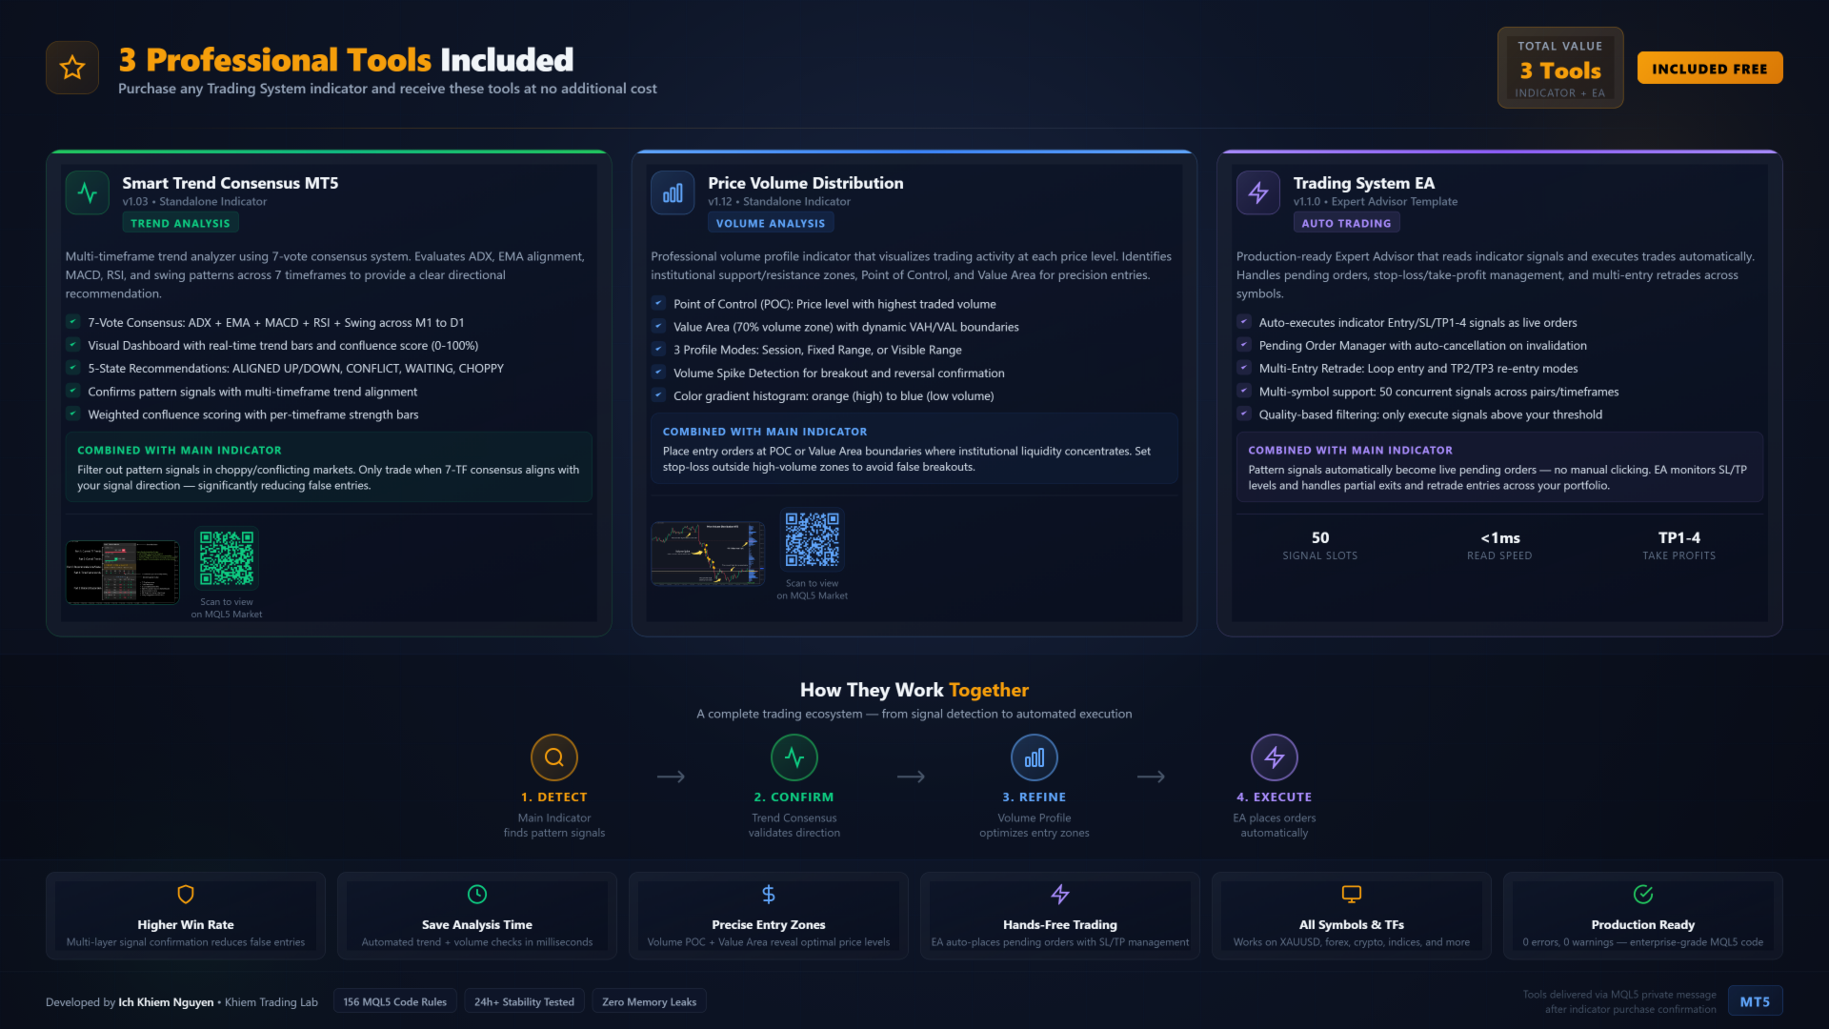Click the star icon beside the header
1829x1029 pixels.
coord(72,68)
